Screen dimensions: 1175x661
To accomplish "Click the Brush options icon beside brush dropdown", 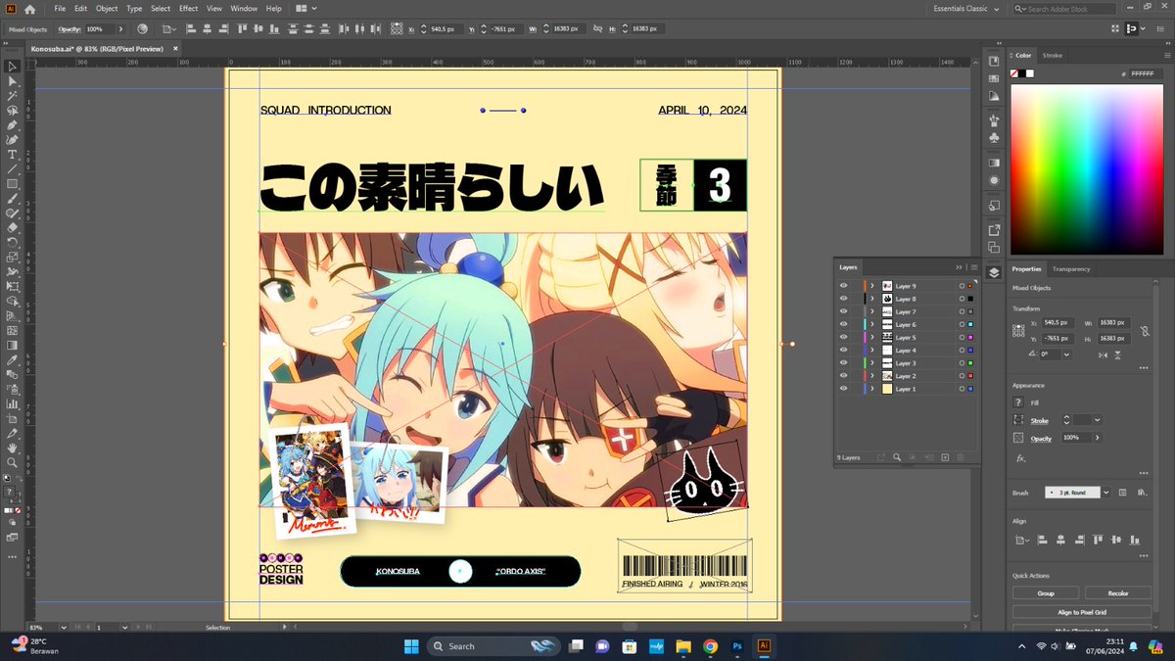I will 1122,493.
